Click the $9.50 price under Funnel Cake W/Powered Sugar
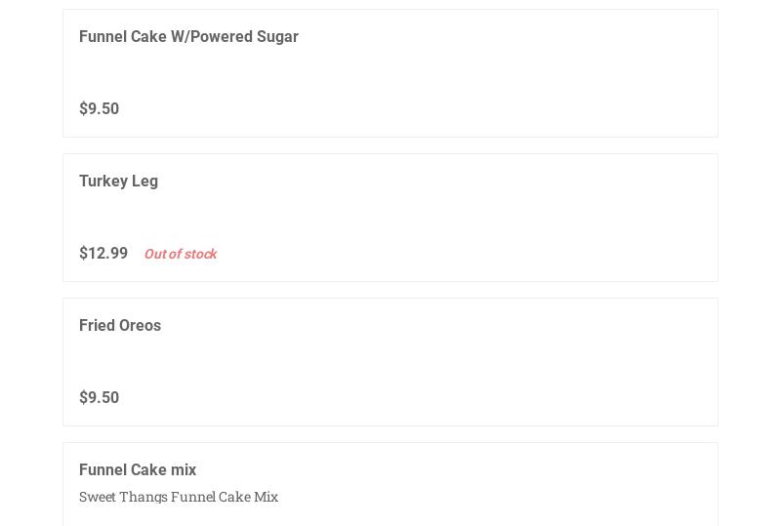Image resolution: width=781 pixels, height=526 pixels. (99, 109)
